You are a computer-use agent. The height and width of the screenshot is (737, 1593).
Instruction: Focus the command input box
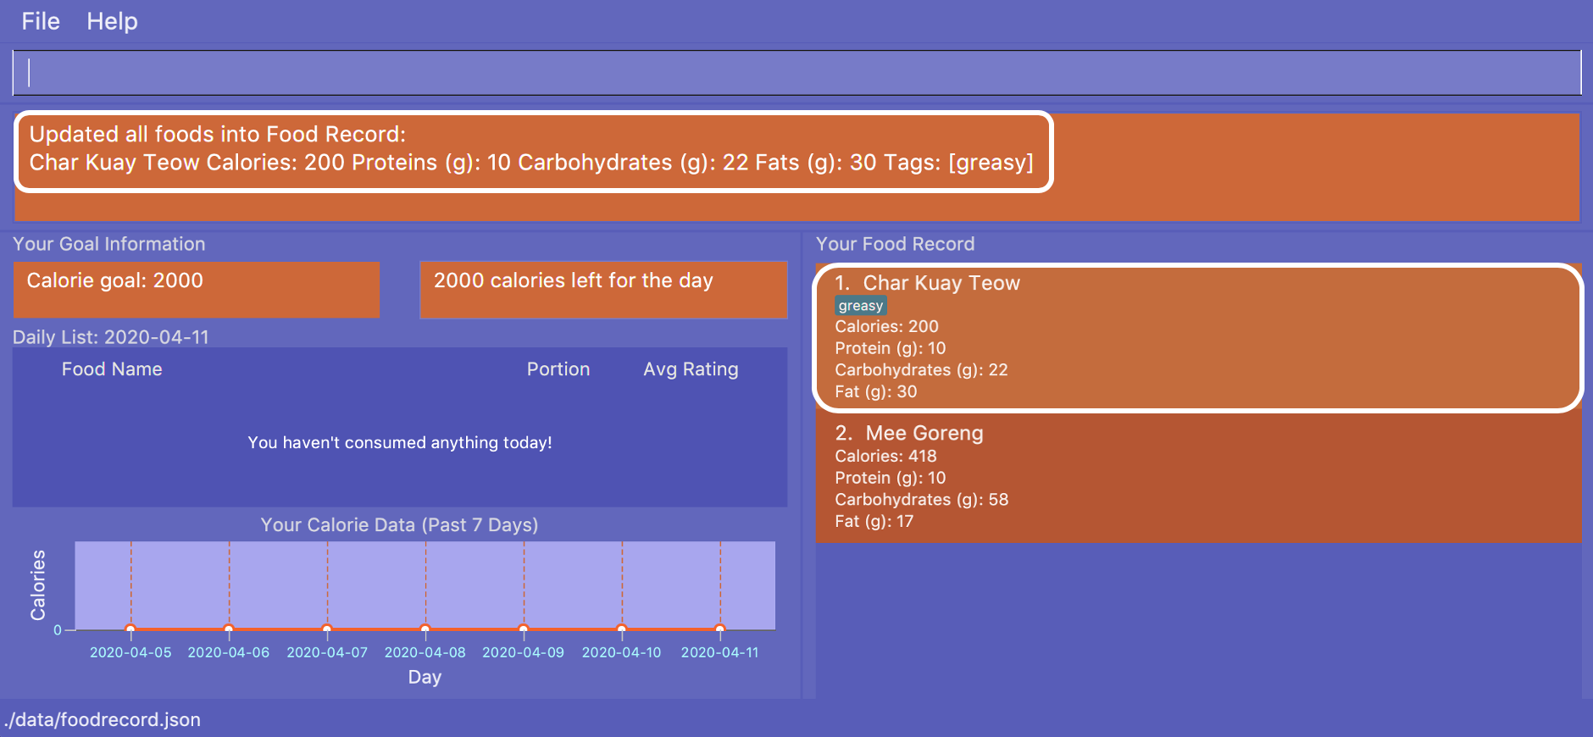[796, 73]
